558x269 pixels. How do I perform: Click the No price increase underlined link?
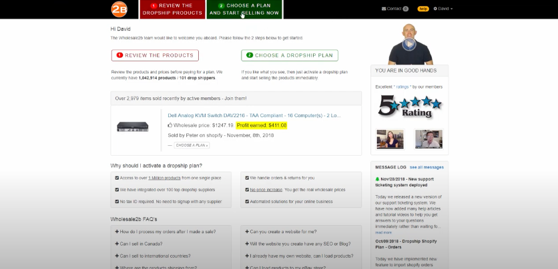266,190
